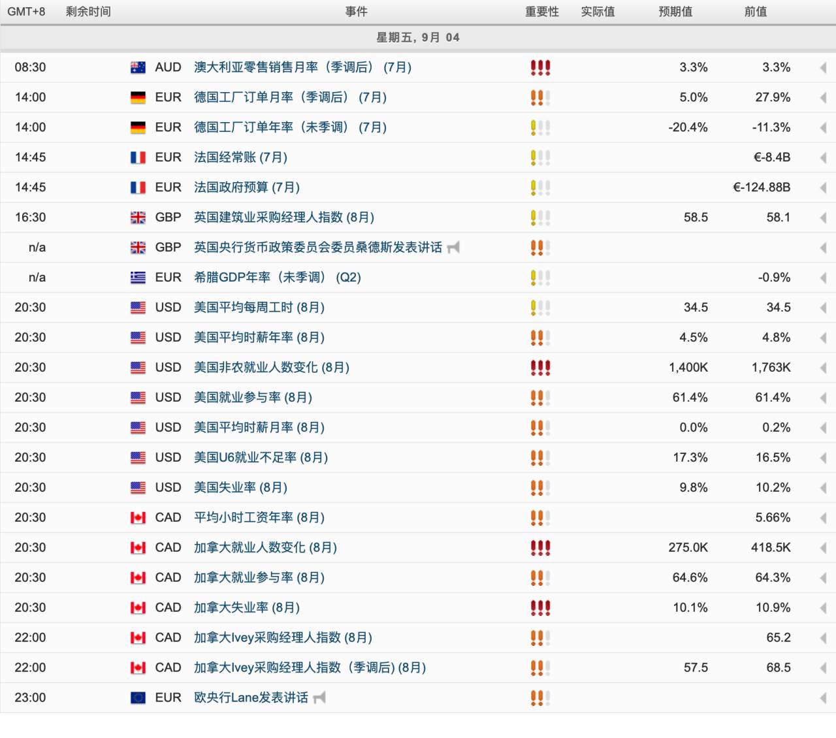Click the 实际值 column header
836x738 pixels.
tap(598, 12)
